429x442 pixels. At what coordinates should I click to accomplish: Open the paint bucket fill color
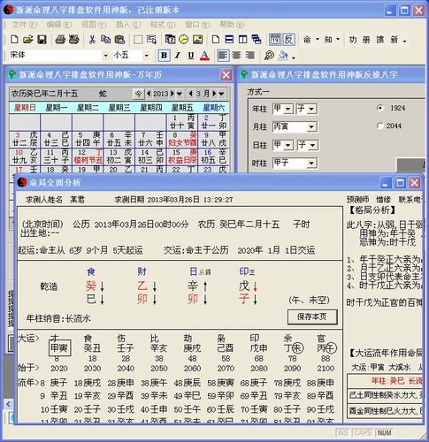(282, 56)
